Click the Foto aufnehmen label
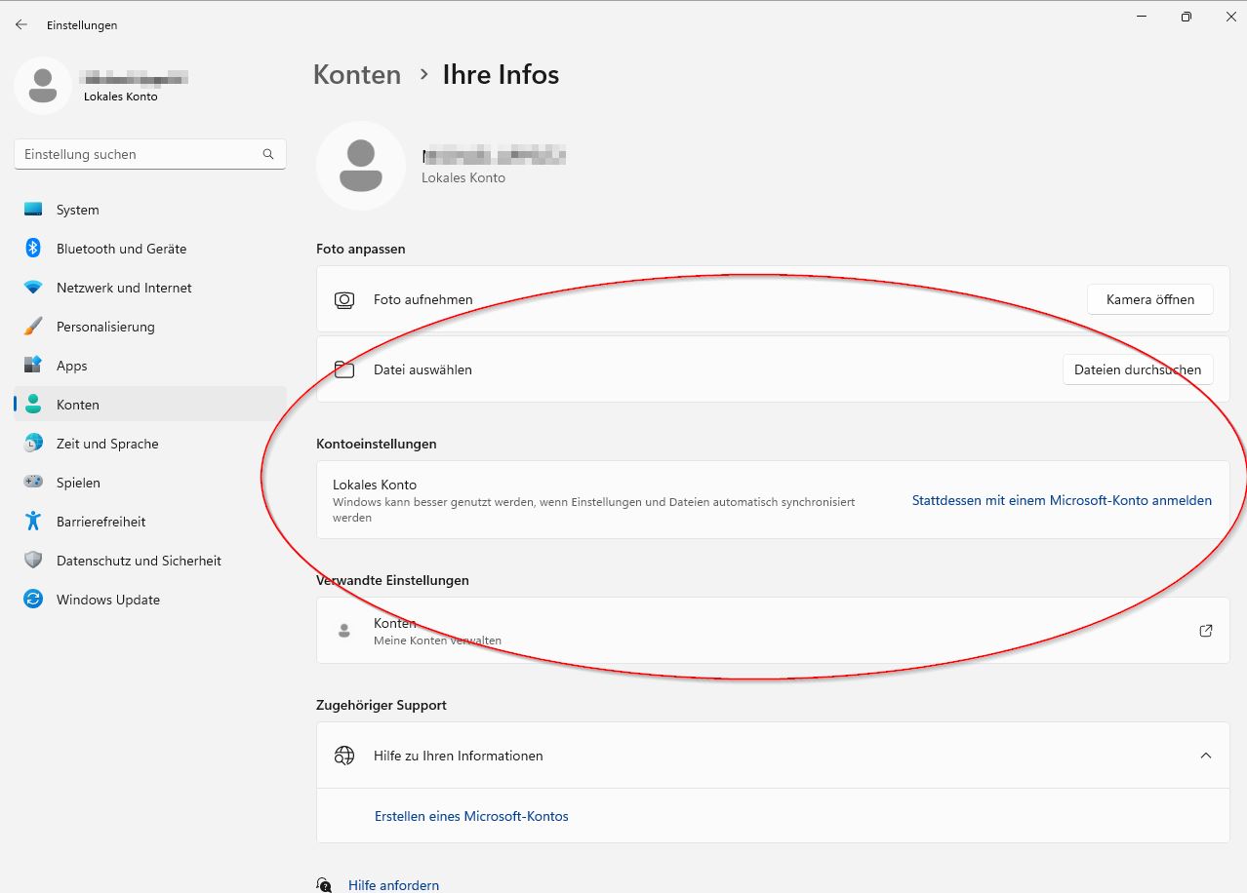Screen dimensions: 1247x893 [x=422, y=300]
